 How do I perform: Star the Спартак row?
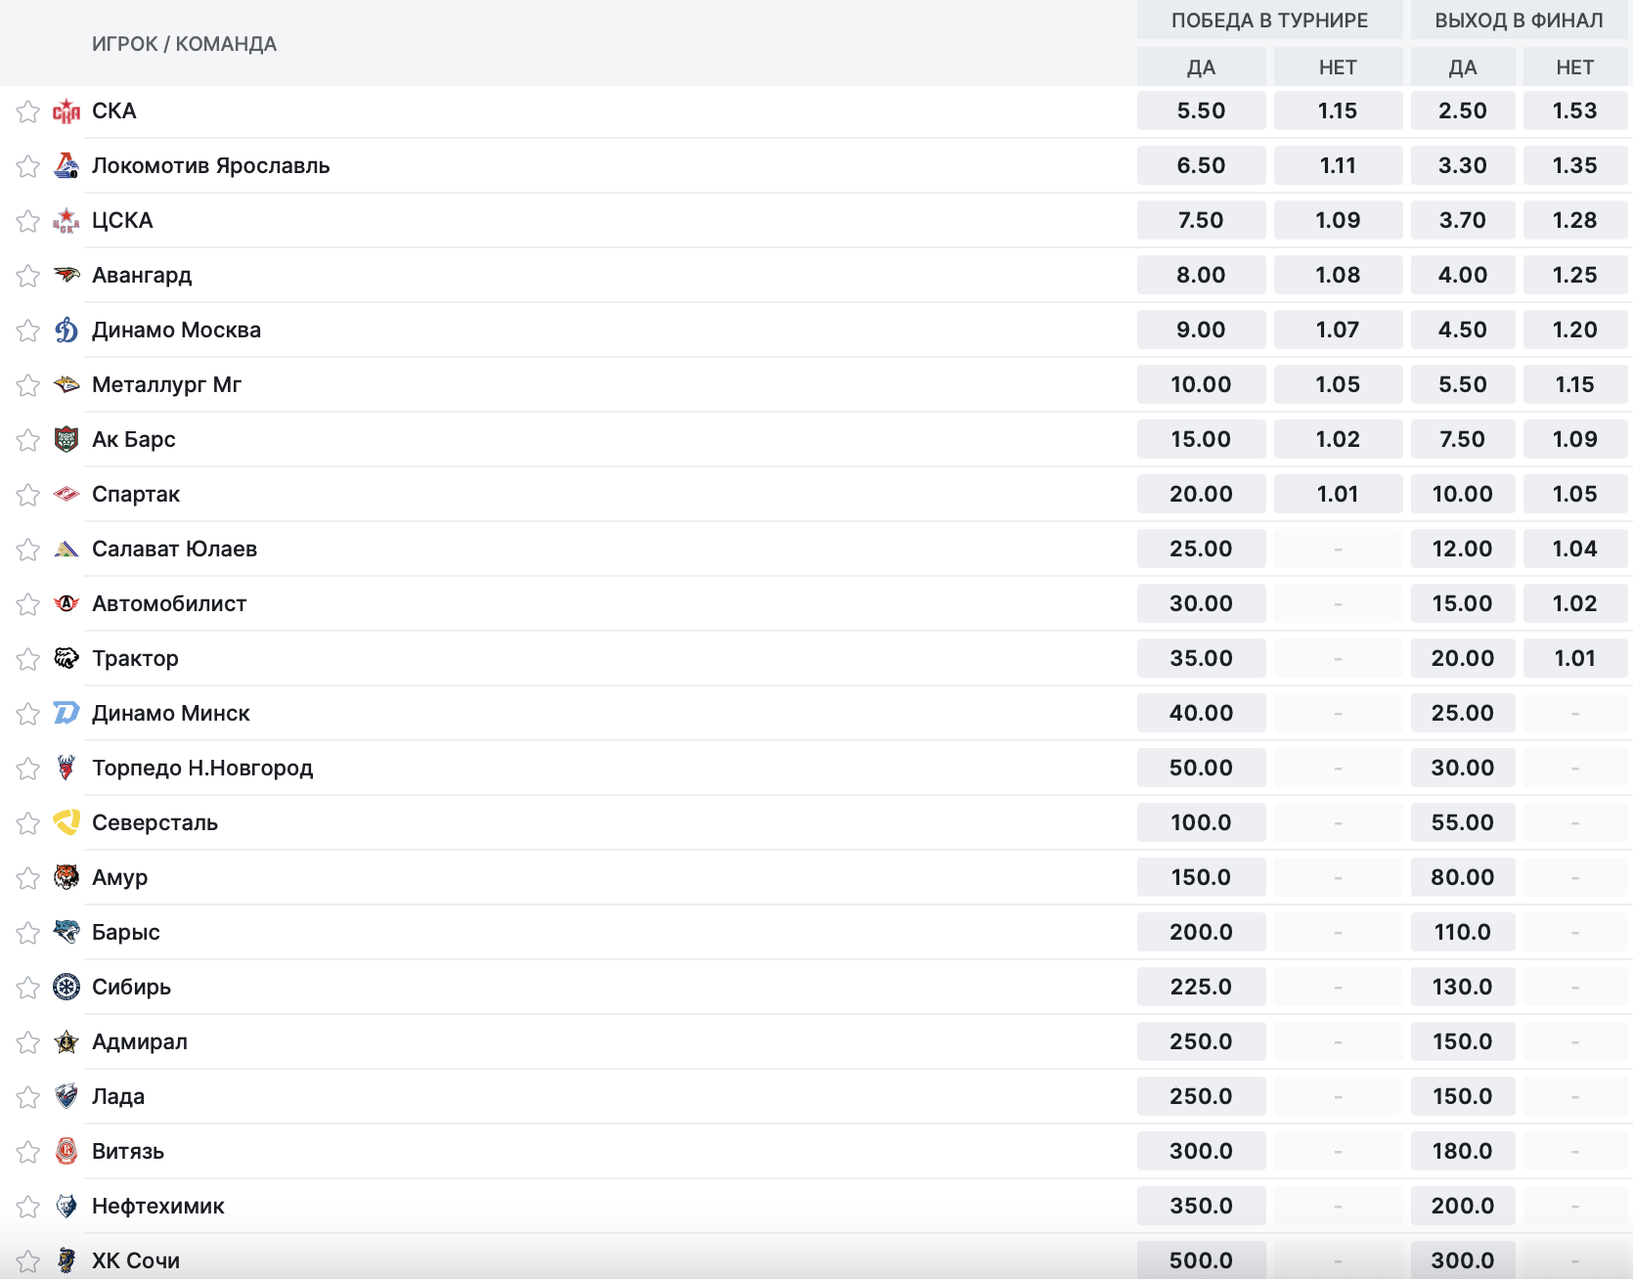tap(27, 495)
